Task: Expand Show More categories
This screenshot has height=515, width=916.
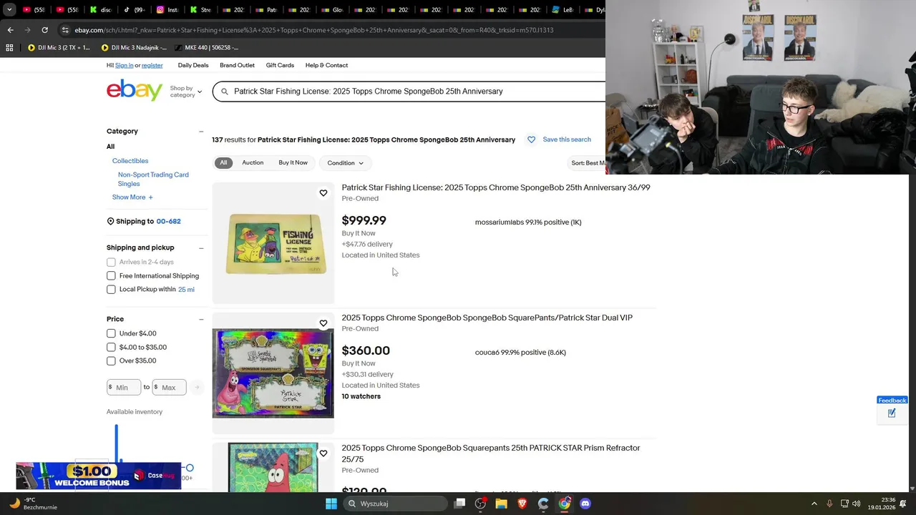Action: tap(132, 197)
